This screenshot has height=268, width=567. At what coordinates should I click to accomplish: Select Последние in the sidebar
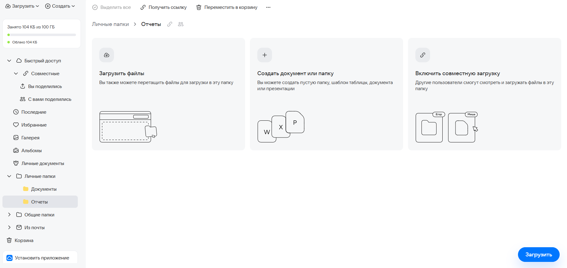pyautogui.click(x=34, y=112)
